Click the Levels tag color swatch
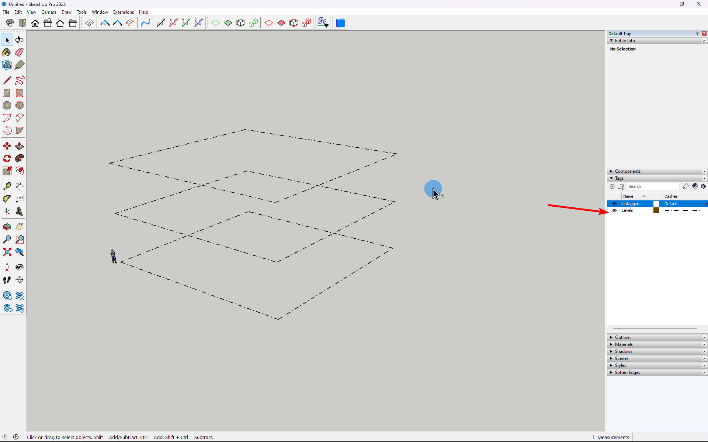The image size is (708, 442). click(656, 210)
